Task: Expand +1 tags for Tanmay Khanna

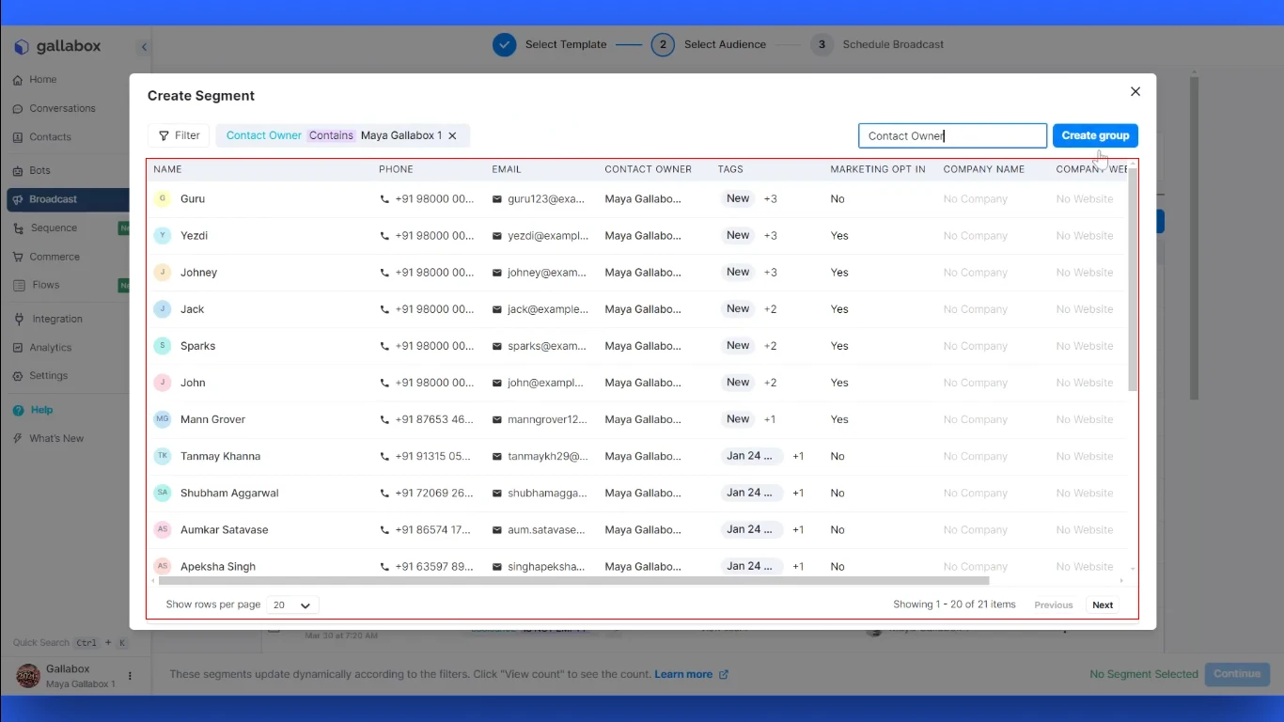Action: point(797,456)
